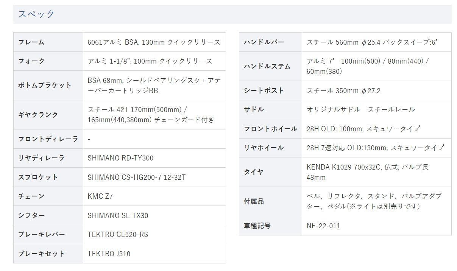
Task: Select the フロントホイール label cell
Action: (x=270, y=129)
